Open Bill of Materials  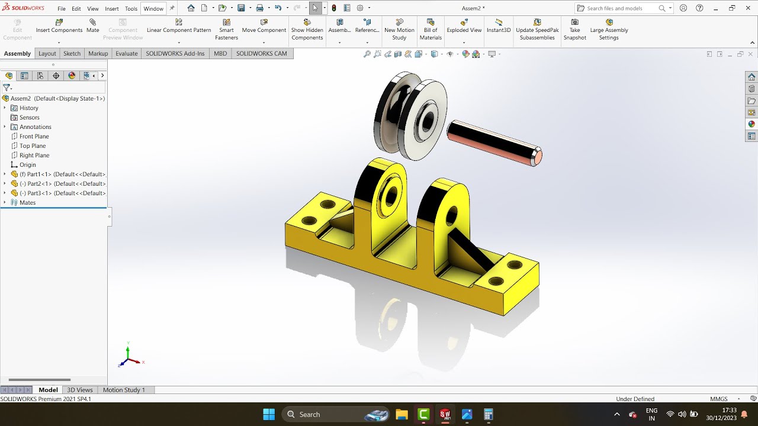pos(431,30)
